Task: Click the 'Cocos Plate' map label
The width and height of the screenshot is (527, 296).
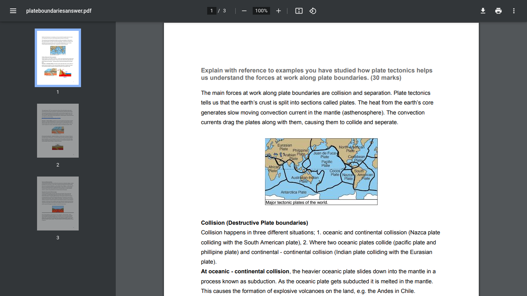Action: (x=335, y=173)
